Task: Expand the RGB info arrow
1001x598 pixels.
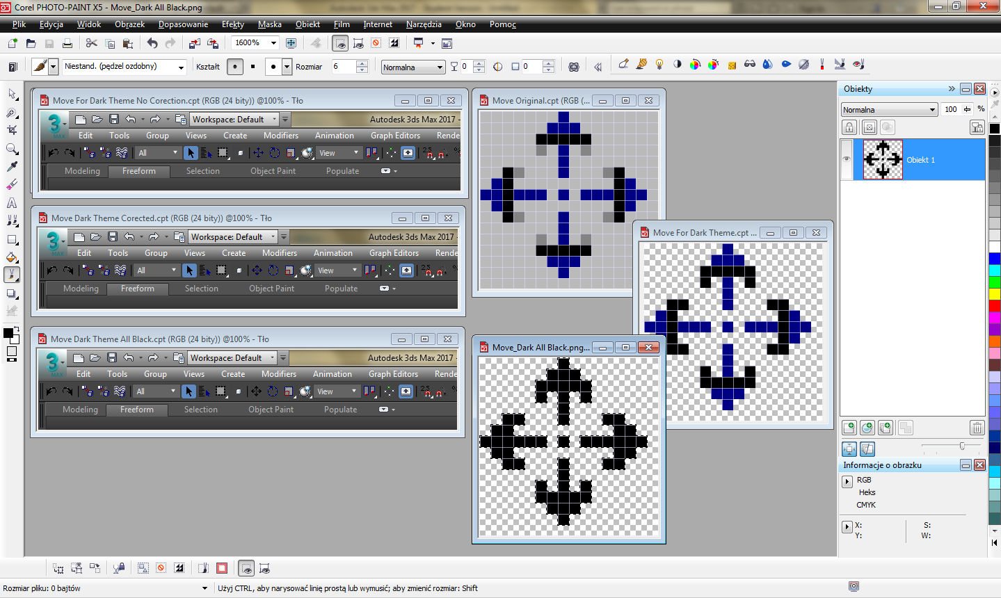Action: click(847, 481)
